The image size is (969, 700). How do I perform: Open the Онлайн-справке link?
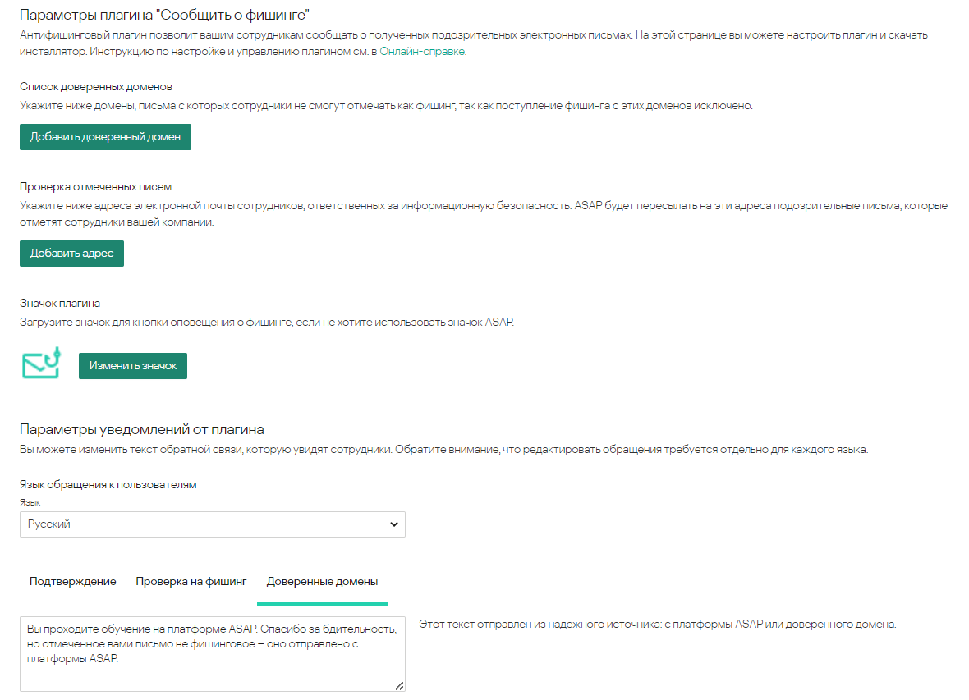421,52
